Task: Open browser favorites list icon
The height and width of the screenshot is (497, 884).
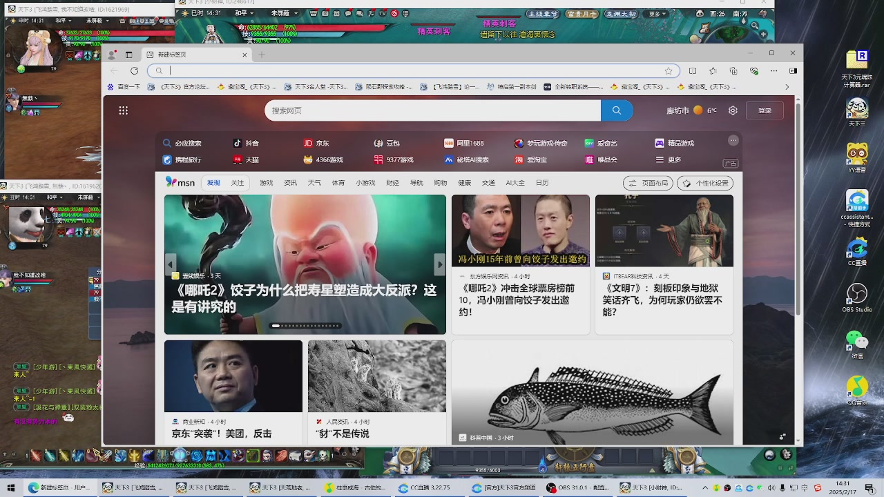Action: pos(713,70)
